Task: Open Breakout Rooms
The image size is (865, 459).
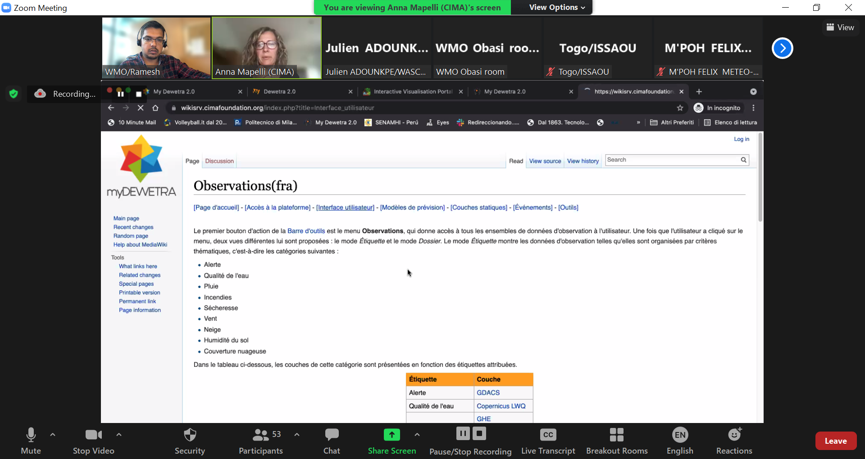Action: click(x=617, y=441)
